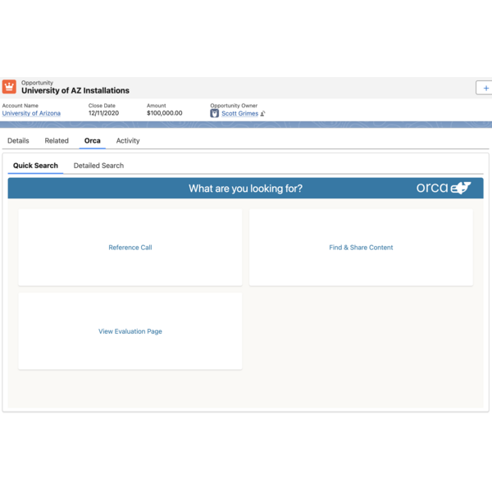Click the change owner icon beside Scott Grimes
The height and width of the screenshot is (492, 492).
263,114
